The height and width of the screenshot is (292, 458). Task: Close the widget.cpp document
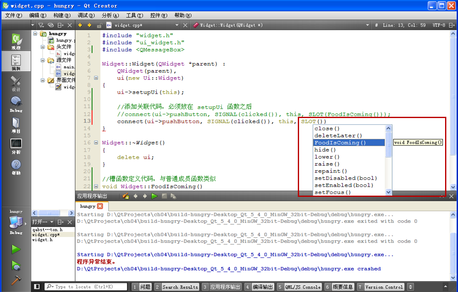[185, 25]
